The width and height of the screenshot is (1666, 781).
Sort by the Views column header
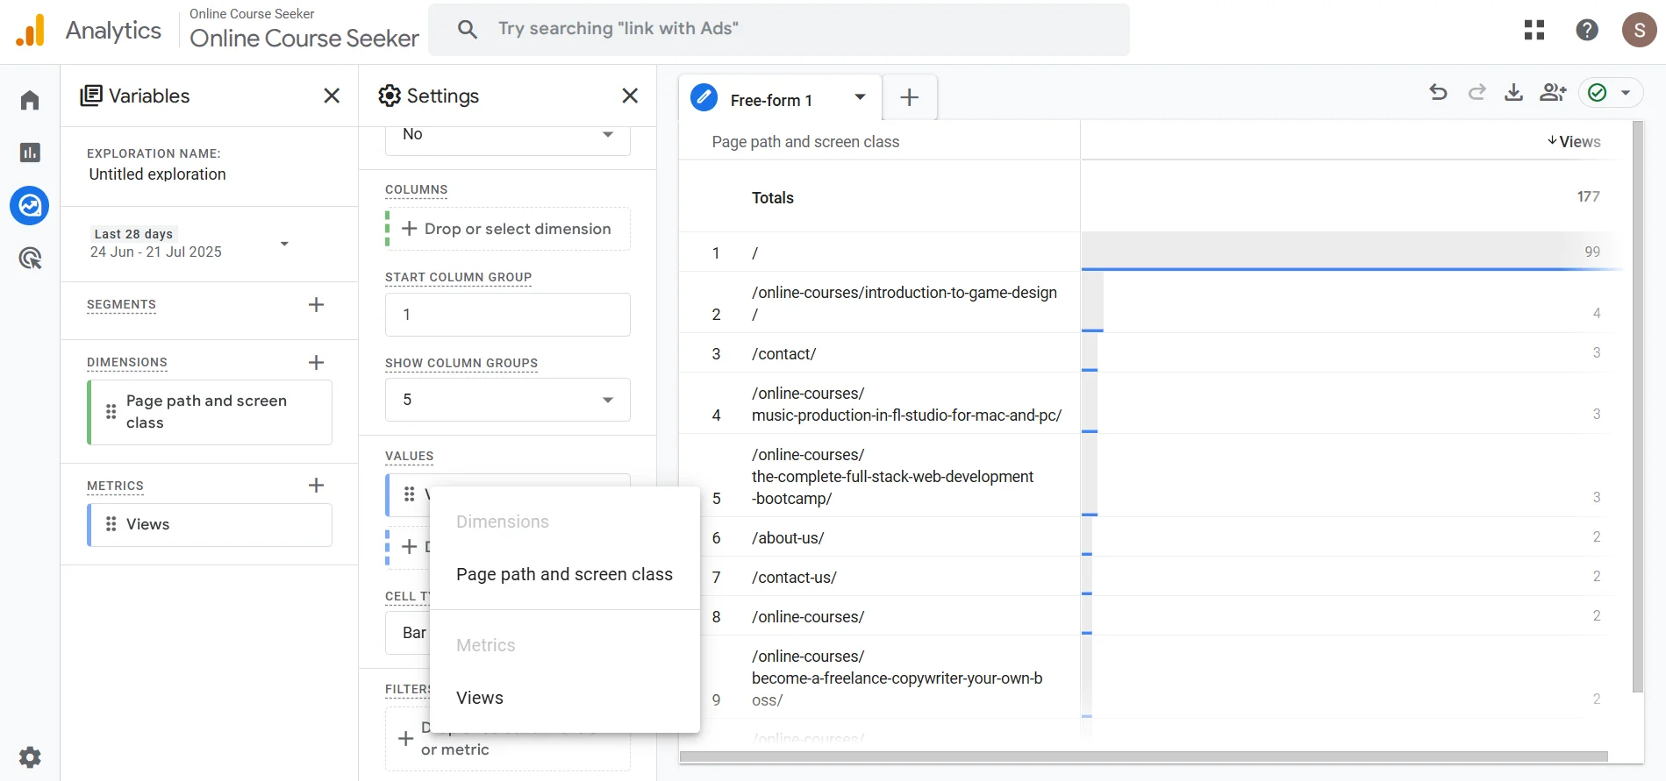point(1579,142)
